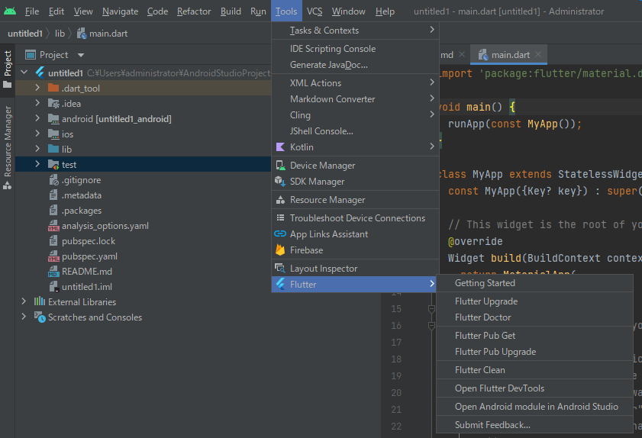
Task: Click the Kotlin icon in Tools menu
Action: (280, 147)
